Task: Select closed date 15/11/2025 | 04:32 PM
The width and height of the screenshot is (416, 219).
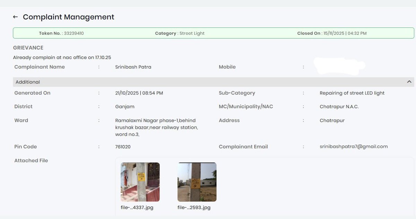Action: coord(345,33)
